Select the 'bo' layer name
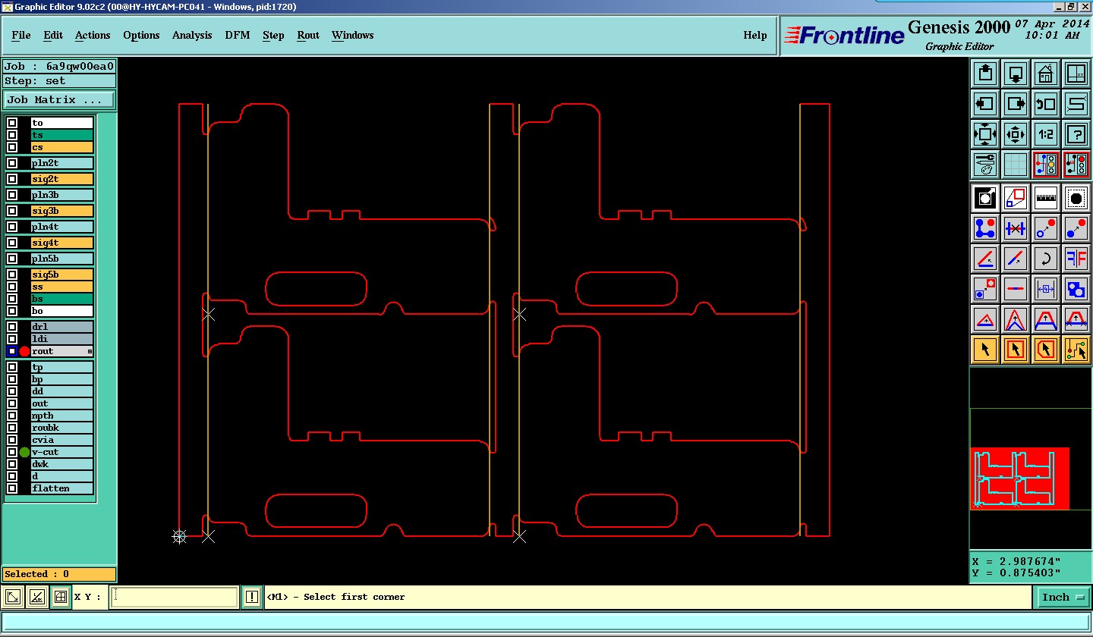The height and width of the screenshot is (637, 1093). point(62,311)
